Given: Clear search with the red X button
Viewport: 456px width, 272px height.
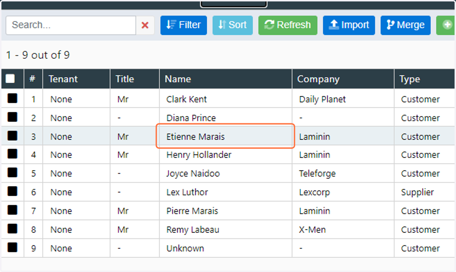Looking at the screenshot, I should click(145, 25).
